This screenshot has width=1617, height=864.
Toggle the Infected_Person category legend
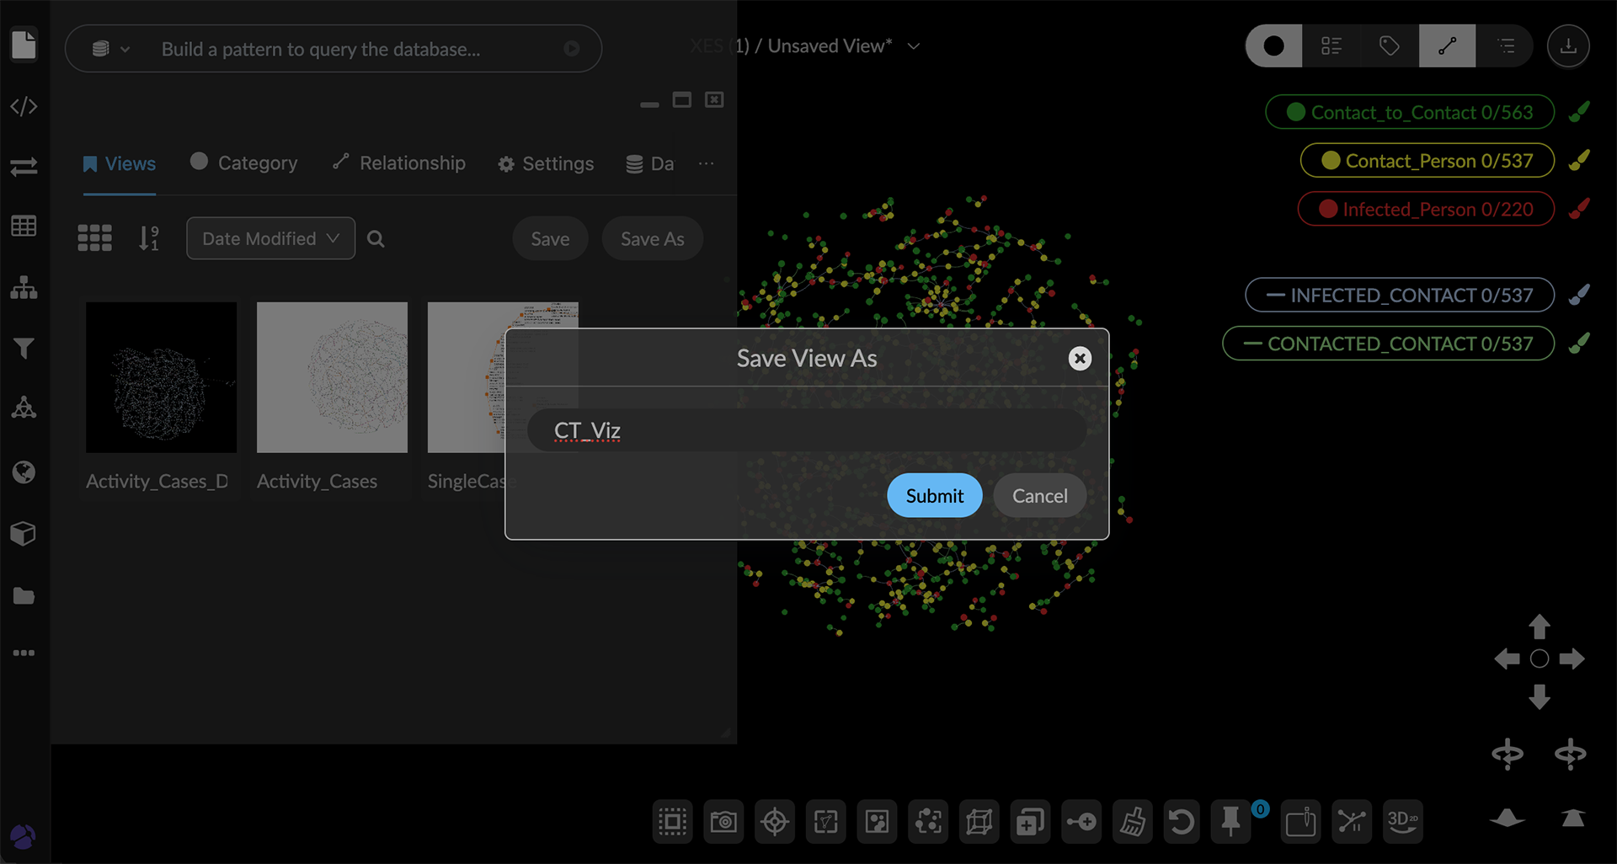tap(1425, 209)
